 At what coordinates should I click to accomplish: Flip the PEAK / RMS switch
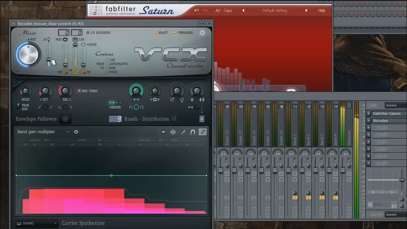point(18,107)
